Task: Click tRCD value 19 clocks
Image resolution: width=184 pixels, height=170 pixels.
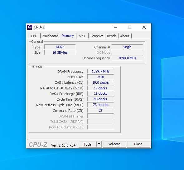Action: pyautogui.click(x=100, y=88)
